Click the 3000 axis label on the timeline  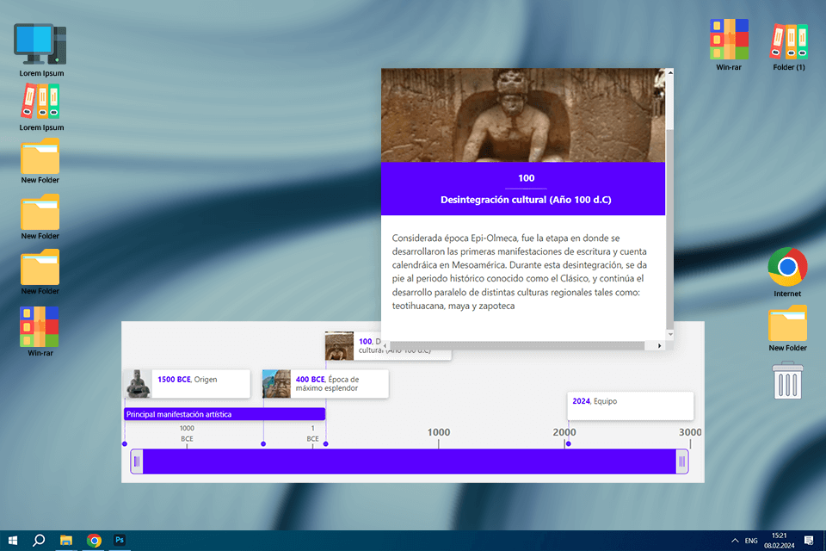click(x=690, y=432)
